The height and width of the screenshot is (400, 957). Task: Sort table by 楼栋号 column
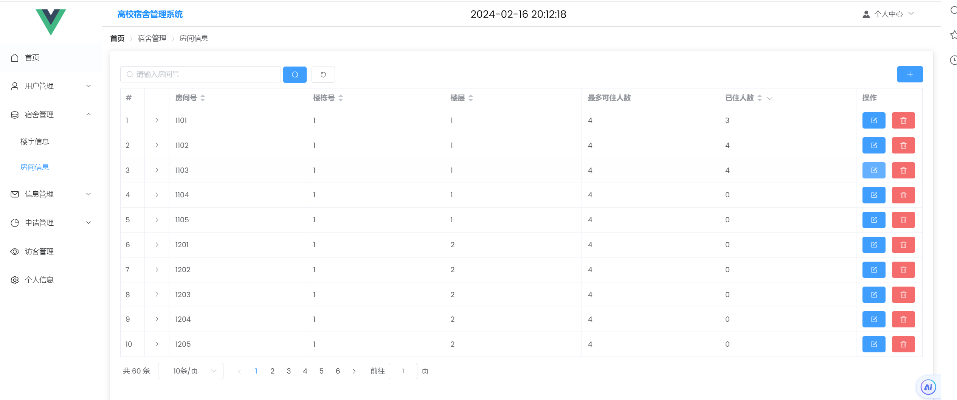tap(340, 98)
